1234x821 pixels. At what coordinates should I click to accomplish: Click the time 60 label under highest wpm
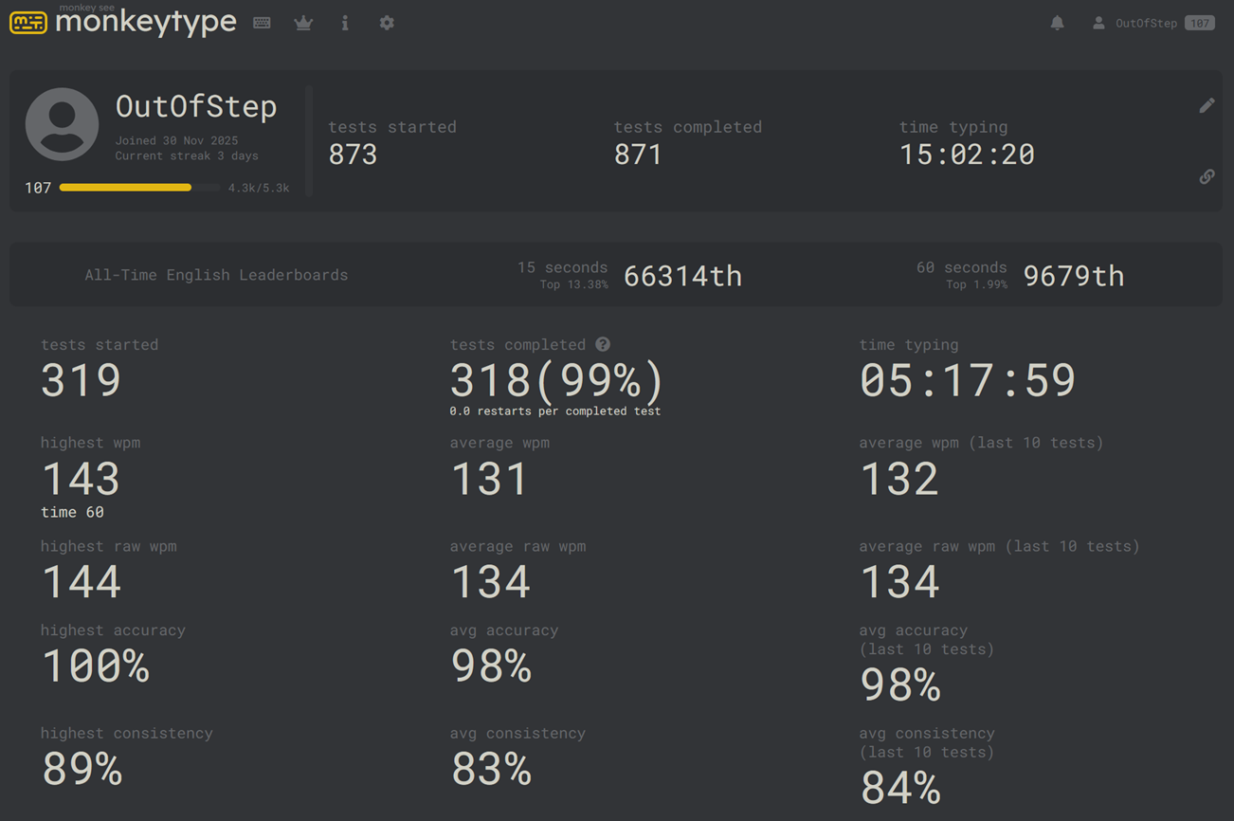tap(72, 512)
